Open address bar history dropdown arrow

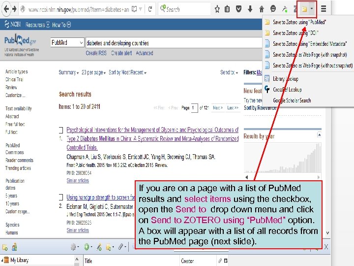[141, 9]
